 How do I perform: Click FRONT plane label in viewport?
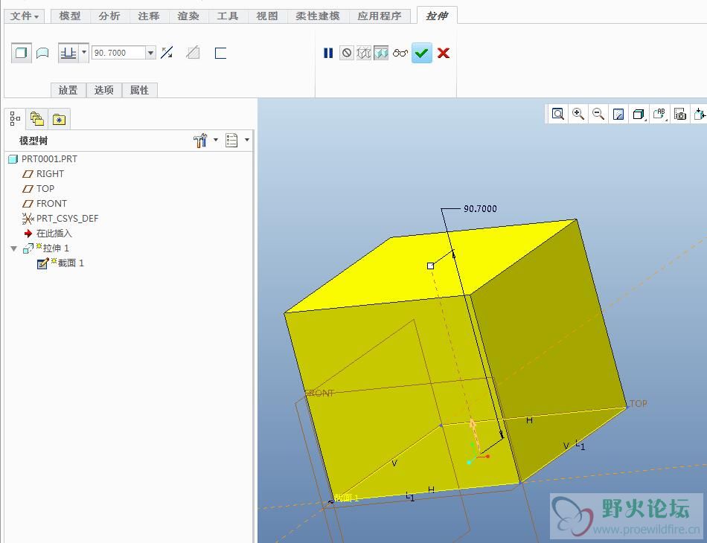point(319,393)
